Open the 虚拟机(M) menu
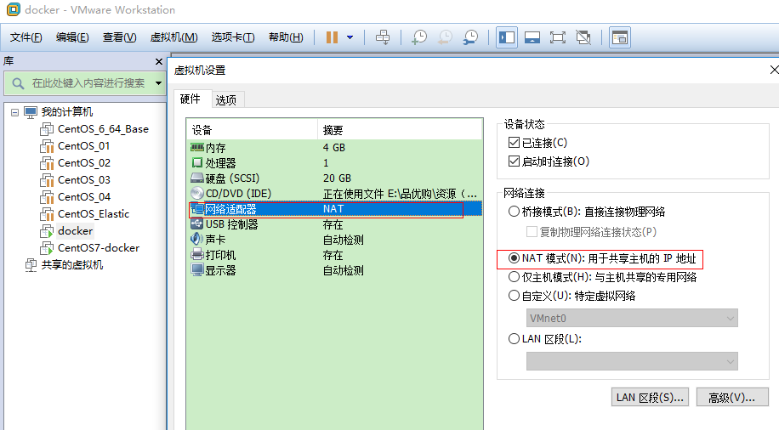Screen dimensions: 779x430 pyautogui.click(x=173, y=37)
